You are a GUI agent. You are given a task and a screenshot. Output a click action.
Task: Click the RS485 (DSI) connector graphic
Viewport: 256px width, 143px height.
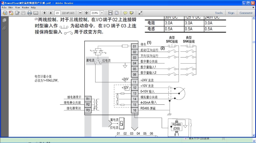click(x=177, y=127)
